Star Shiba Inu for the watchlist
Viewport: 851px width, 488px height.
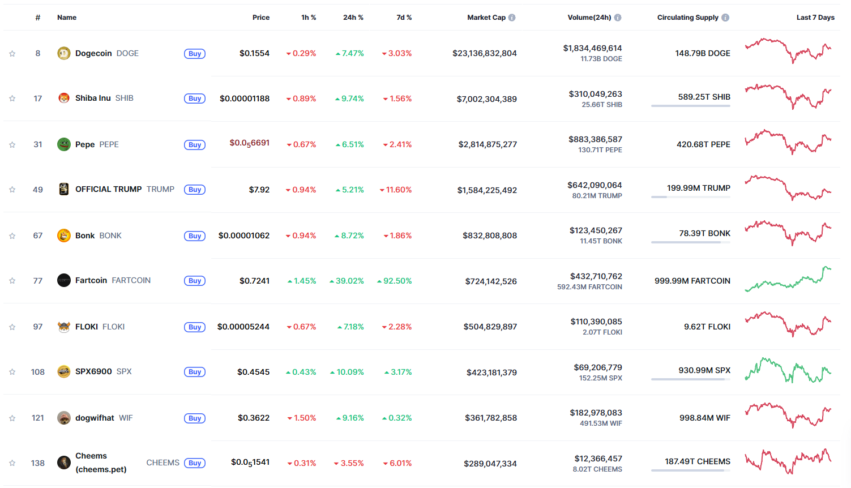[12, 99]
